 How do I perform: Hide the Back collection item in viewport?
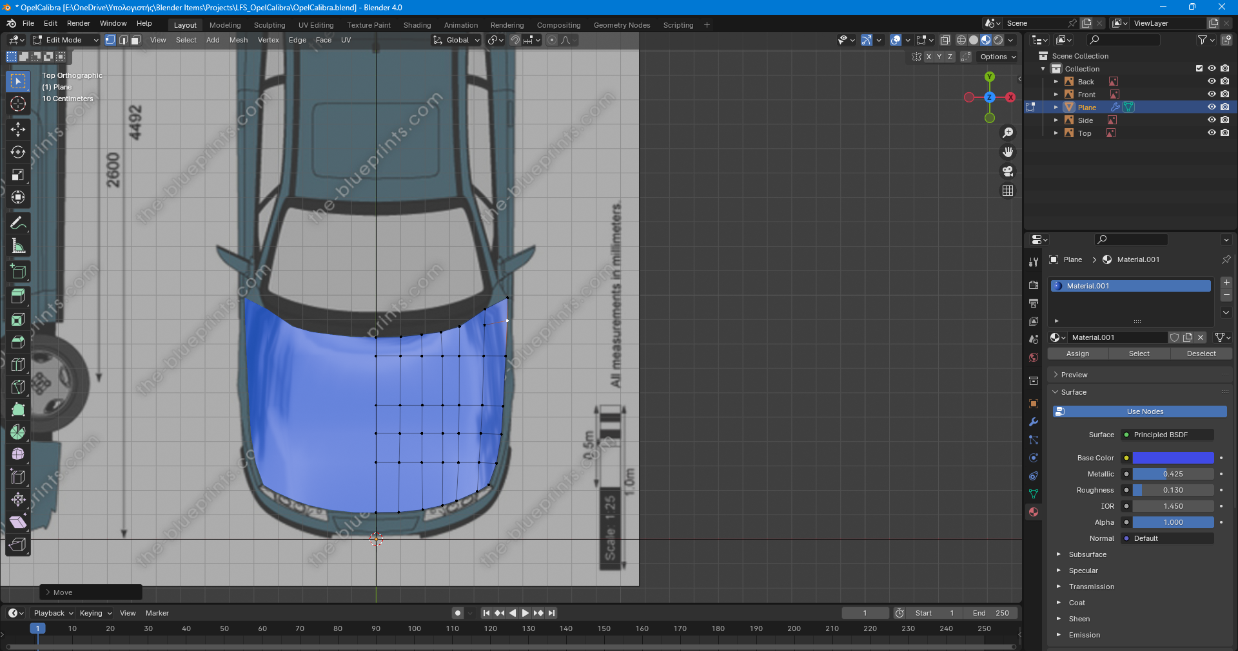(x=1212, y=82)
